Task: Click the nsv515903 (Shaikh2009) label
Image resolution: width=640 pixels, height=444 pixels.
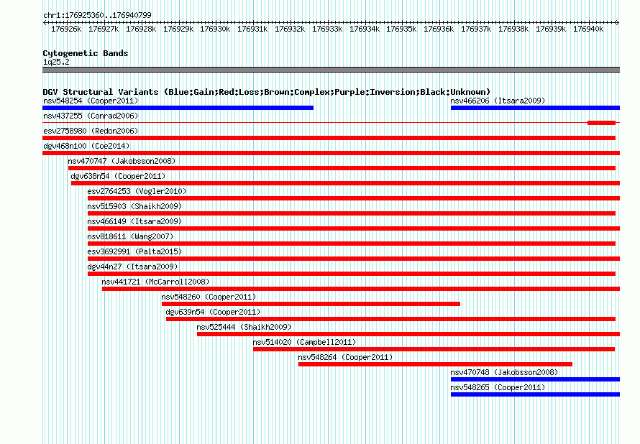Action: click(x=134, y=206)
